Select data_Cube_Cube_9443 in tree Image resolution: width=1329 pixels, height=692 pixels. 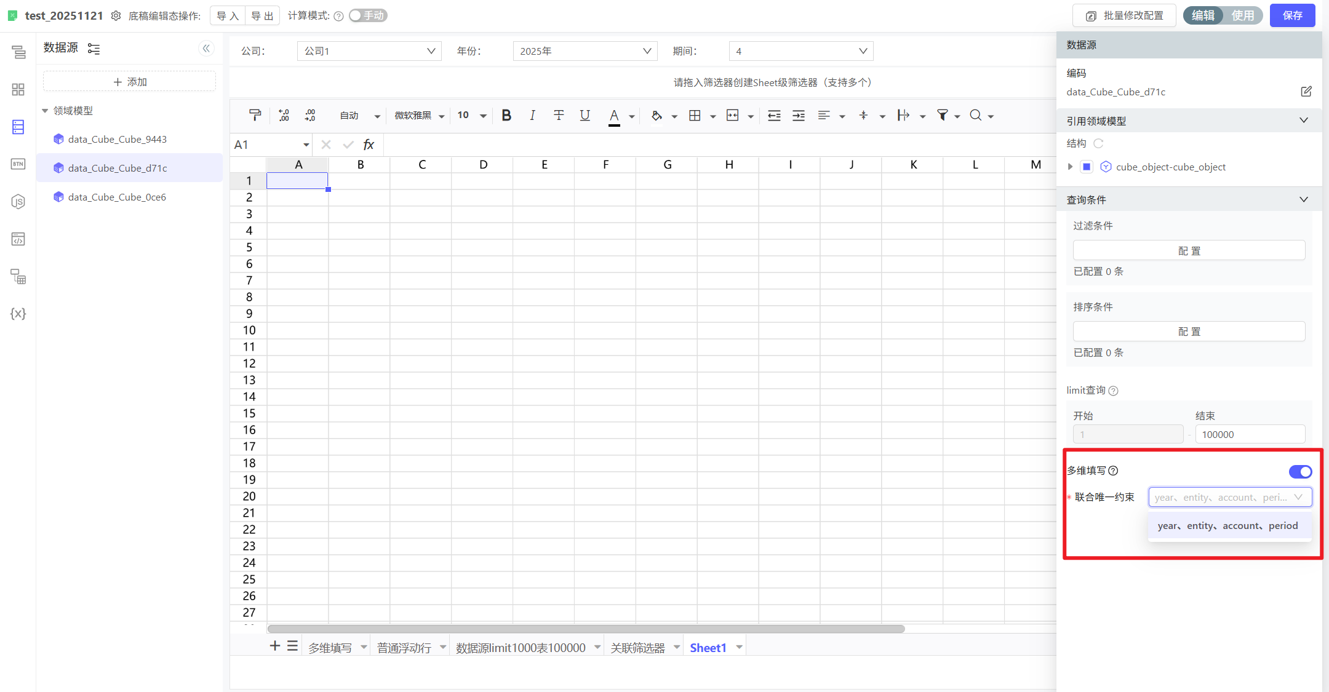[117, 139]
